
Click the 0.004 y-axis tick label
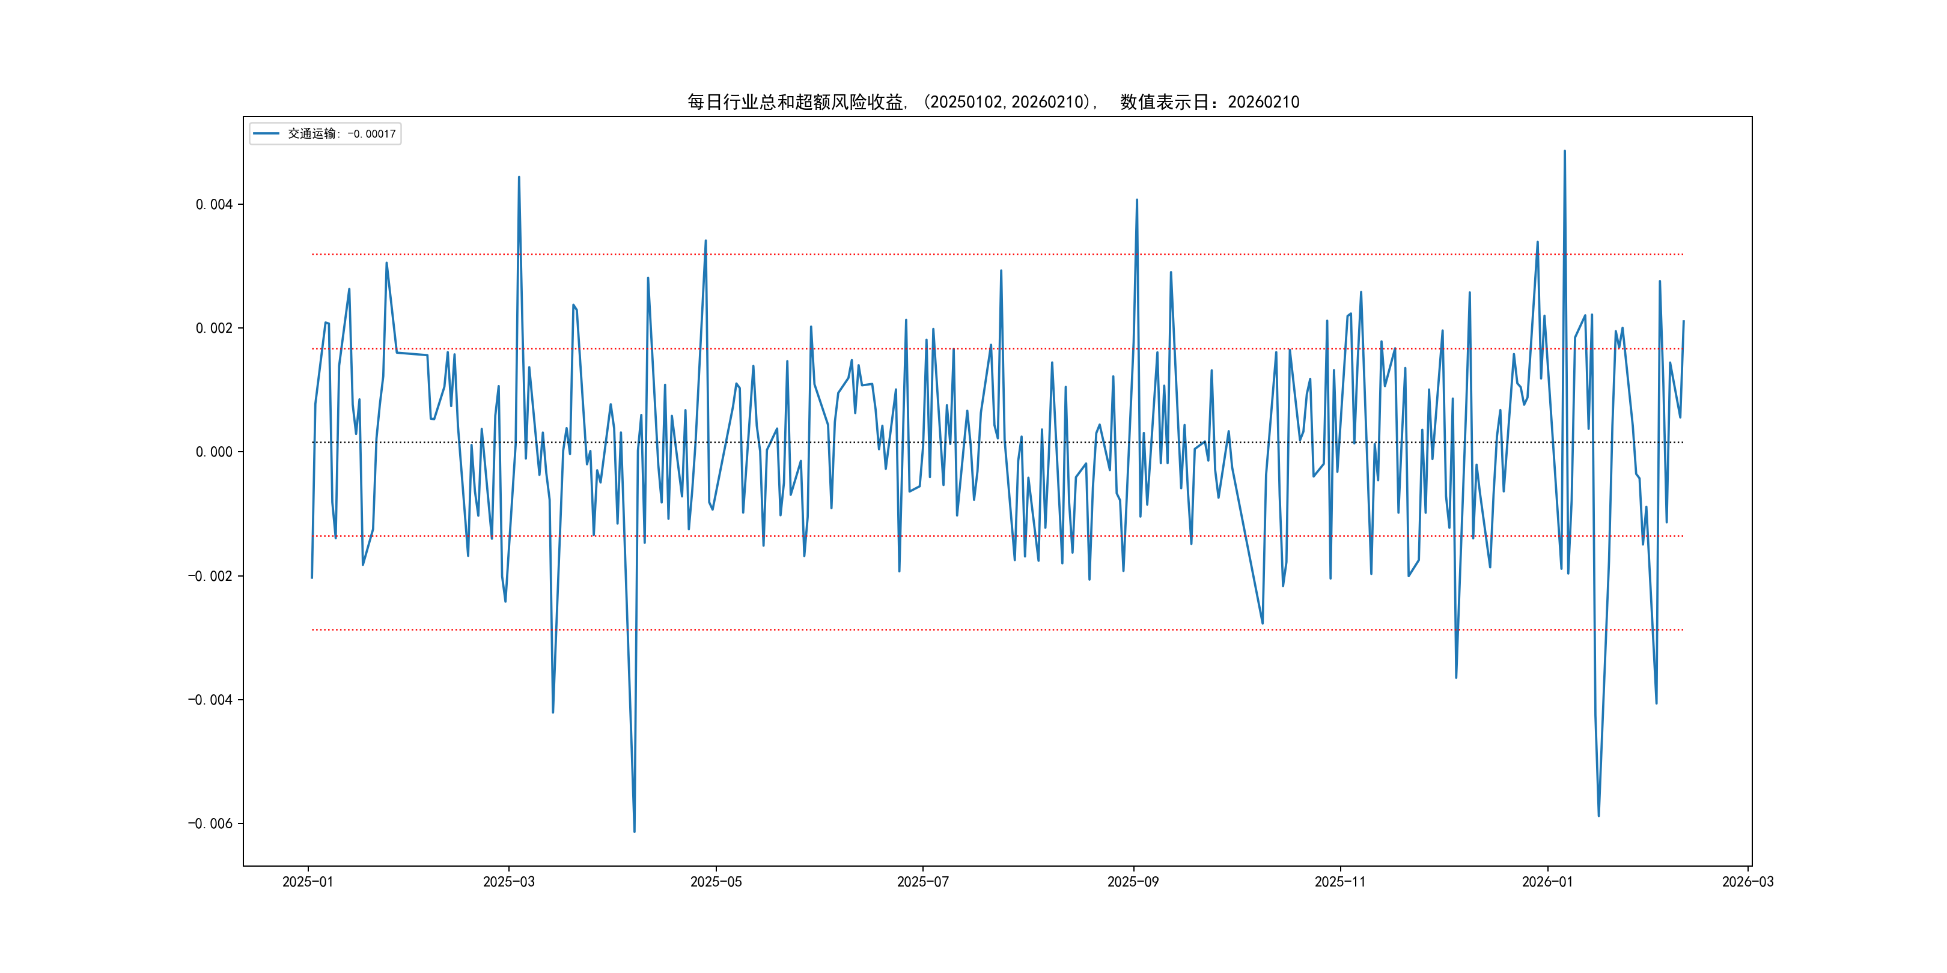pyautogui.click(x=214, y=205)
